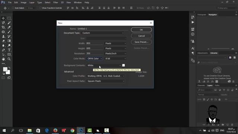Toggle lock transparent pixels
Screen dimensions: 238x134
(x=204, y=99)
